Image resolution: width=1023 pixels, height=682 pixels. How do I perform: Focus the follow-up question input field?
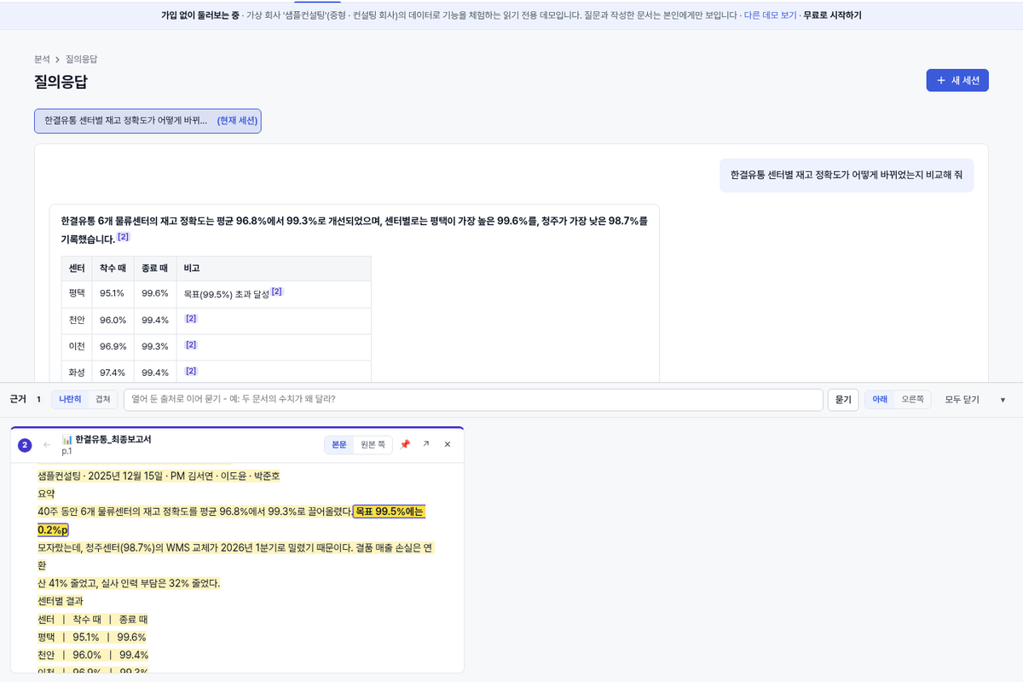pos(473,399)
